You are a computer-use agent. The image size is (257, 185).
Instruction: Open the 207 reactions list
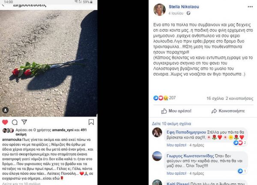pyautogui.click(x=164, y=98)
